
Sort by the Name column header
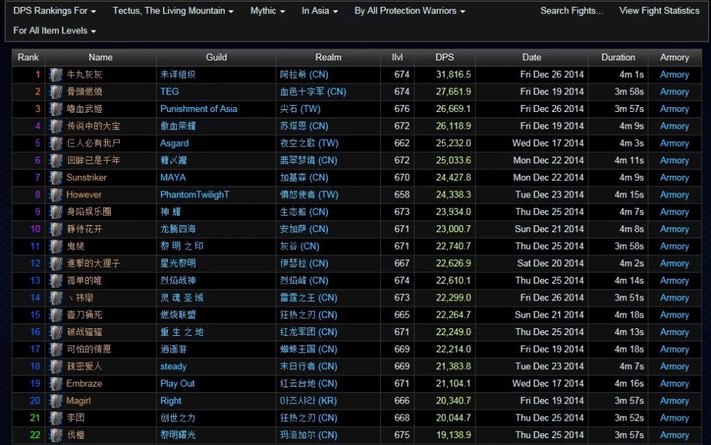click(101, 58)
